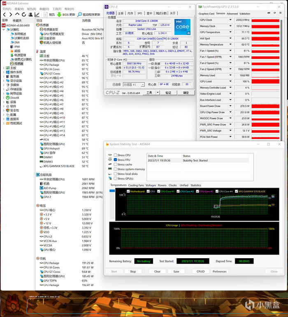Open Preferences in stability test
The width and height of the screenshot is (288, 317).
(x=219, y=271)
